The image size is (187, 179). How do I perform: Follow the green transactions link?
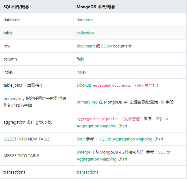click(87, 172)
